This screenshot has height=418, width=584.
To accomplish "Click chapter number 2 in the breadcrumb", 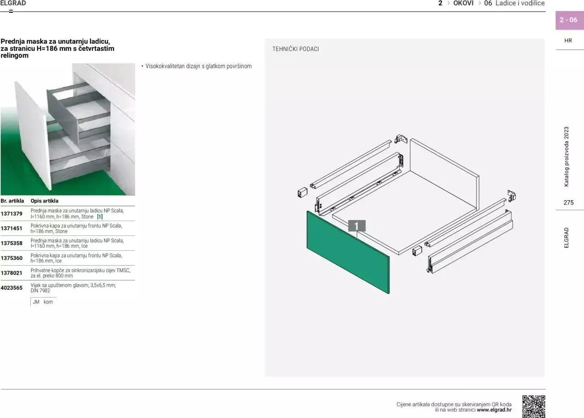I will [439, 3].
